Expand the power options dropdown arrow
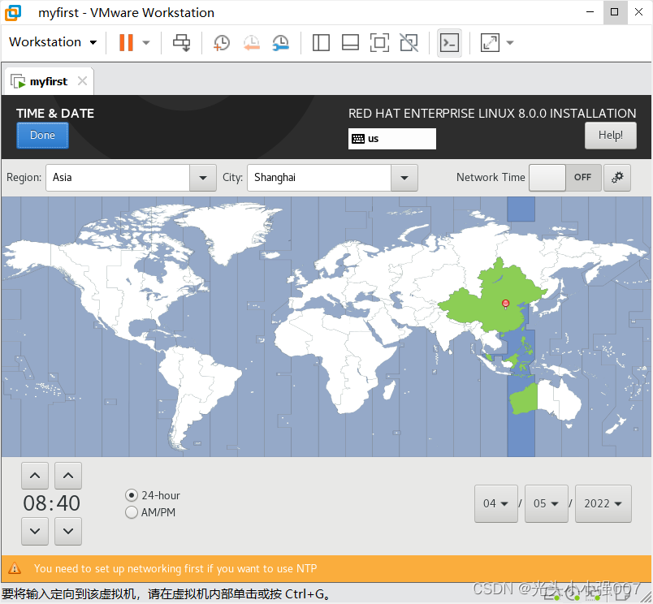 point(146,42)
